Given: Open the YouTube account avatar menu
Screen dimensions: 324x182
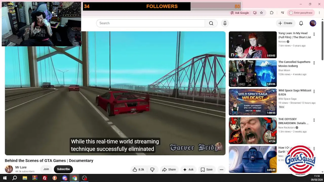Looking at the screenshot, I should tap(313, 23).
